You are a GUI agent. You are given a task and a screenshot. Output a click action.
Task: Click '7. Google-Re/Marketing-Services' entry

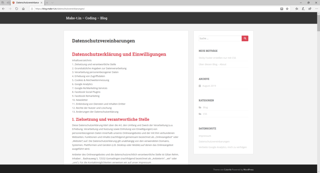tap(90, 88)
